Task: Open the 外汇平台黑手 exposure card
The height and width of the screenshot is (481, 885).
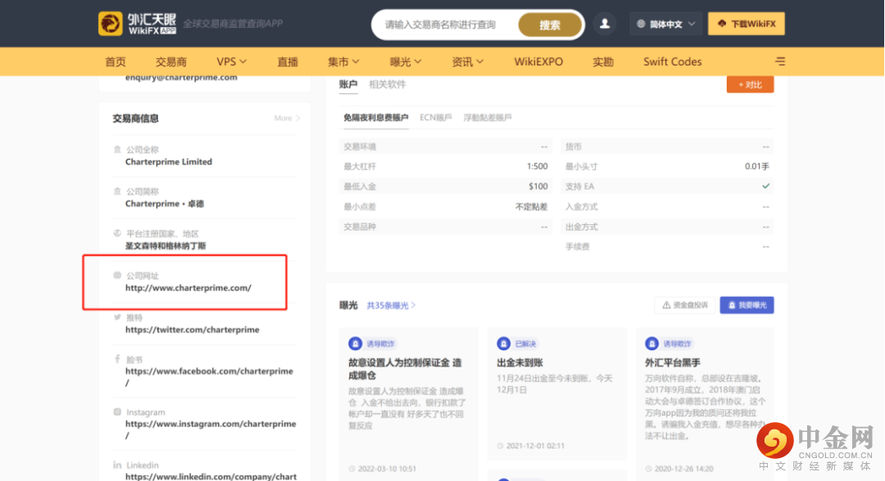Action: [x=706, y=404]
